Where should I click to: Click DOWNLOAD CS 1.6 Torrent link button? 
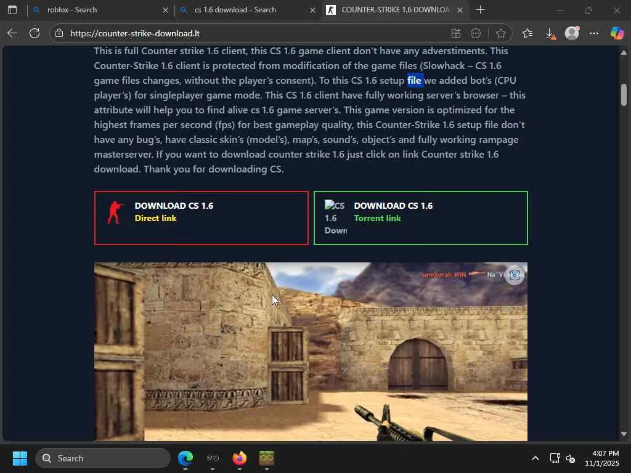[420, 218]
